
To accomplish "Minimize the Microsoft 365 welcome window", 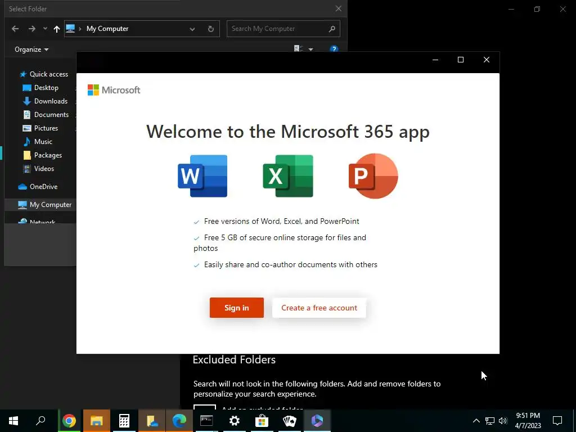I will (435, 60).
